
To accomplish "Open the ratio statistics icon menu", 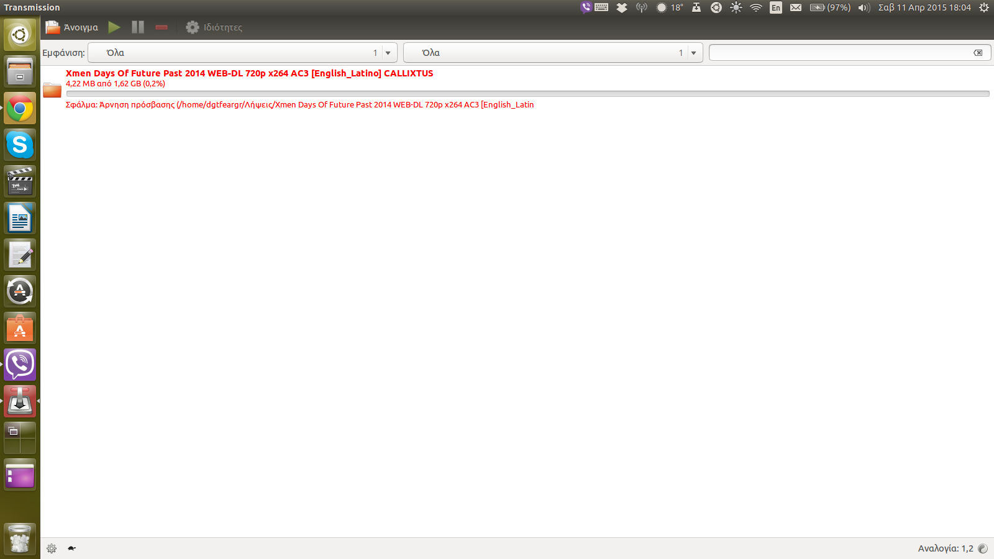I will [983, 548].
